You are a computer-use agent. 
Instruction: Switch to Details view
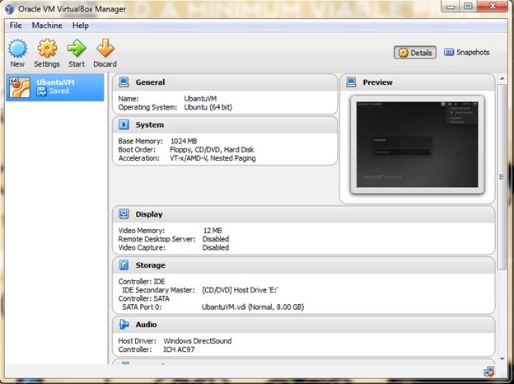[414, 53]
